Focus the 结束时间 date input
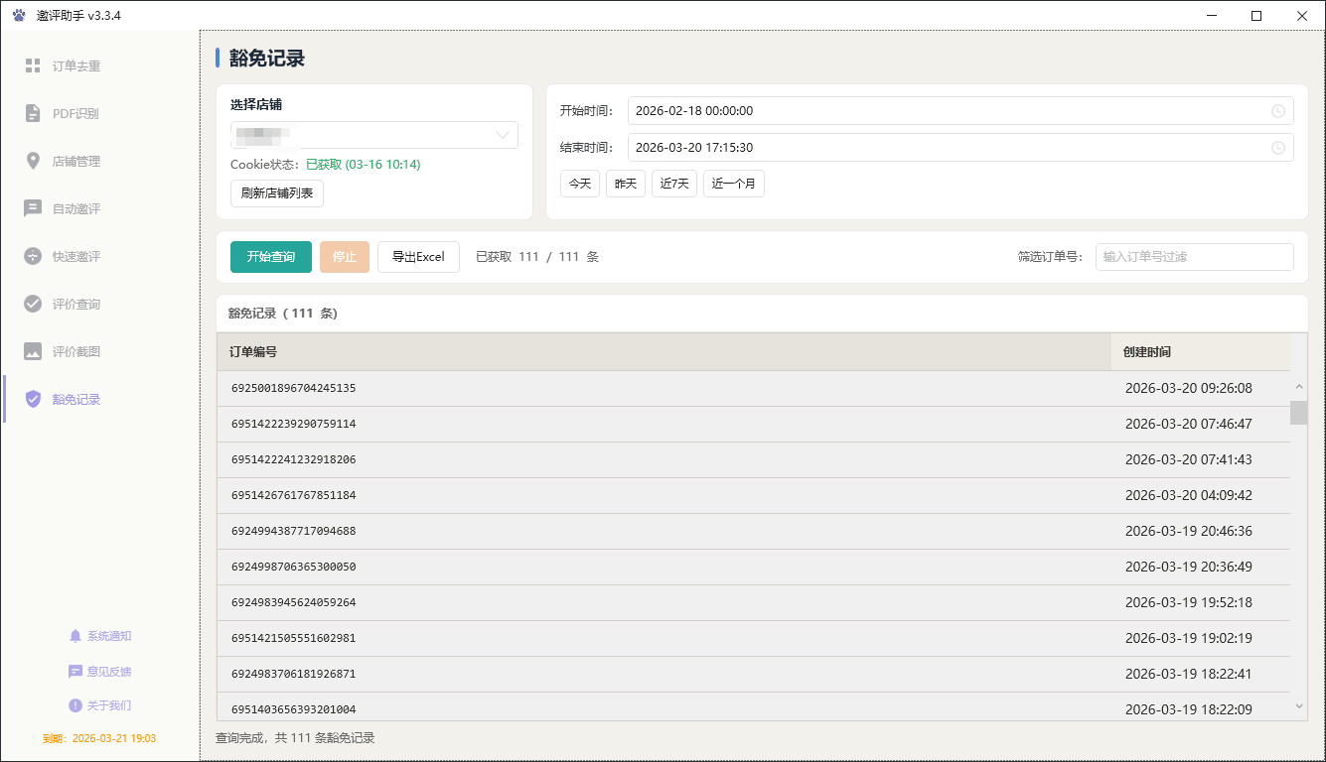 [960, 148]
